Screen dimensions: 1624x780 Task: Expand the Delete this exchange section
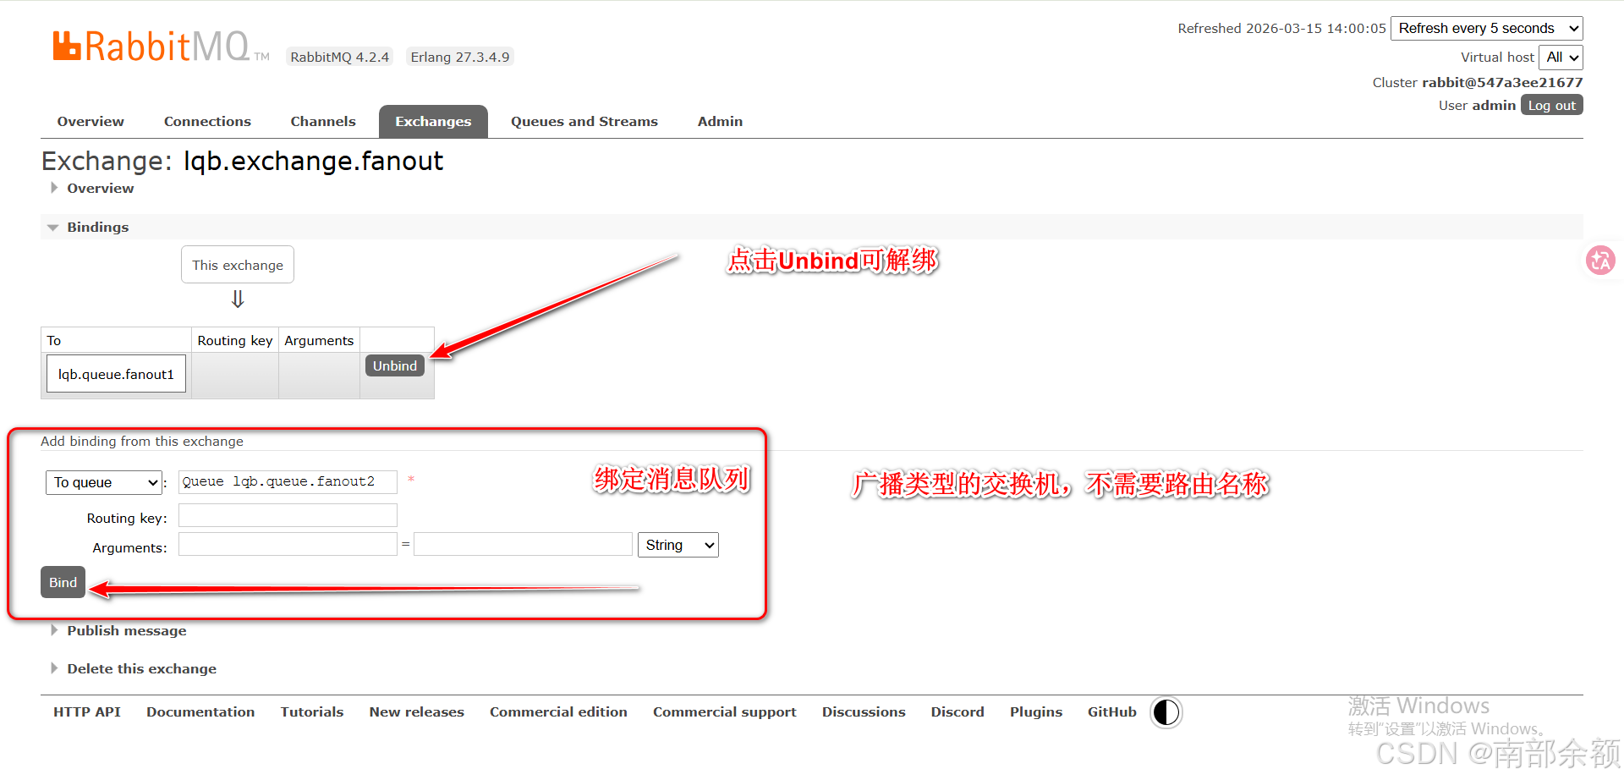click(141, 668)
